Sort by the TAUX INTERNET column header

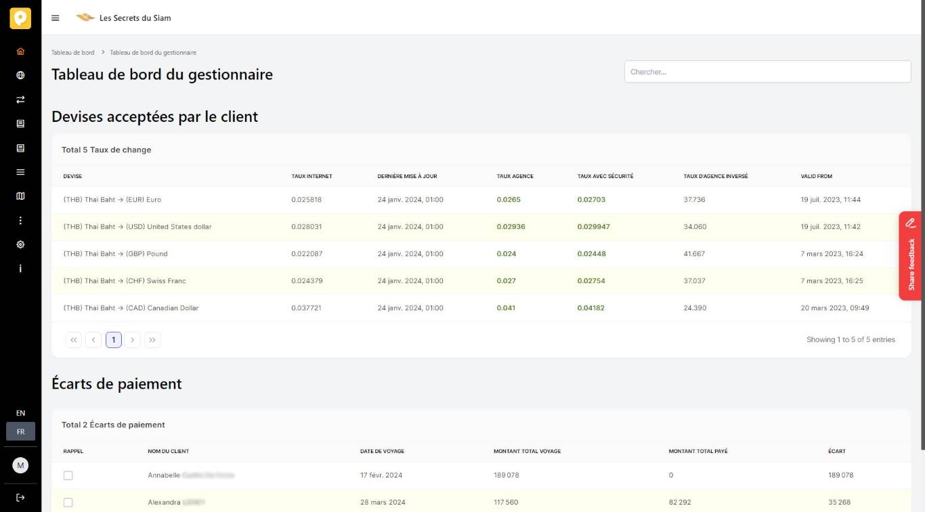(311, 176)
